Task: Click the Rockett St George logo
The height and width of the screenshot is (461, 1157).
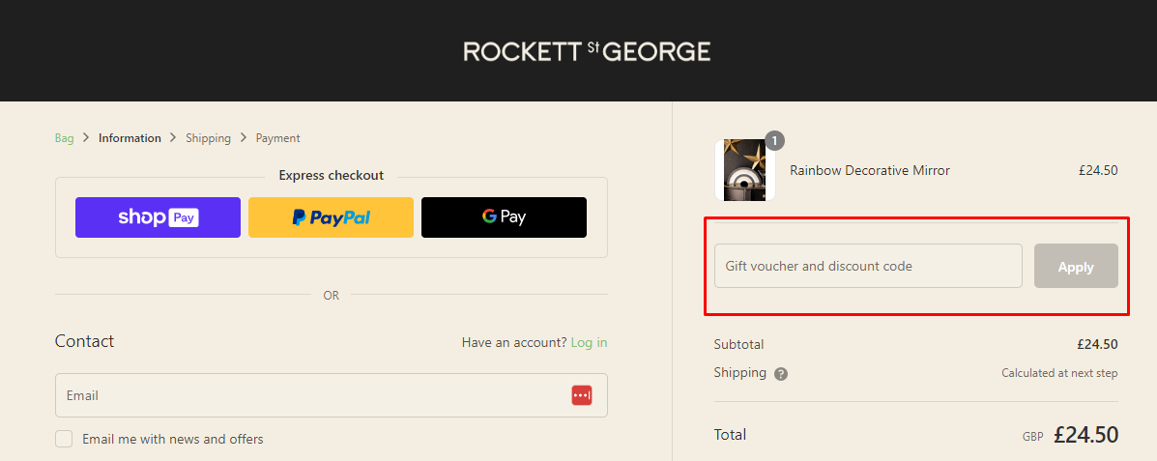Action: pyautogui.click(x=587, y=51)
